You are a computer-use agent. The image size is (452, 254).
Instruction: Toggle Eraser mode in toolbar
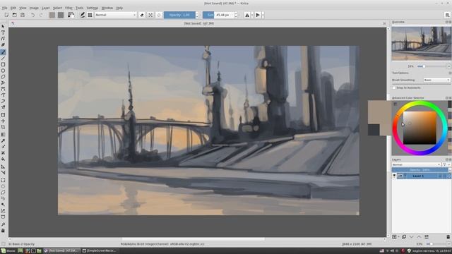click(x=142, y=15)
